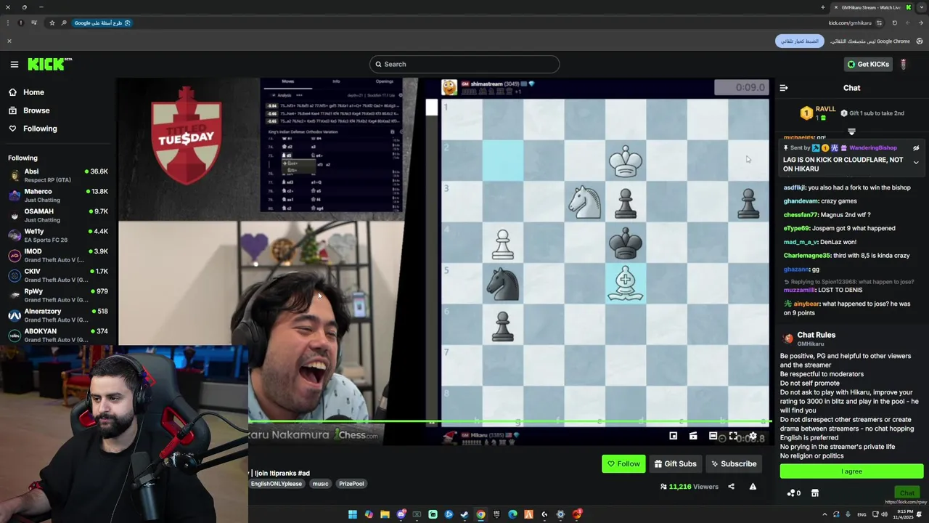This screenshot has width=929, height=523.
Task: Click the green Chat send button
Action: coord(907,493)
